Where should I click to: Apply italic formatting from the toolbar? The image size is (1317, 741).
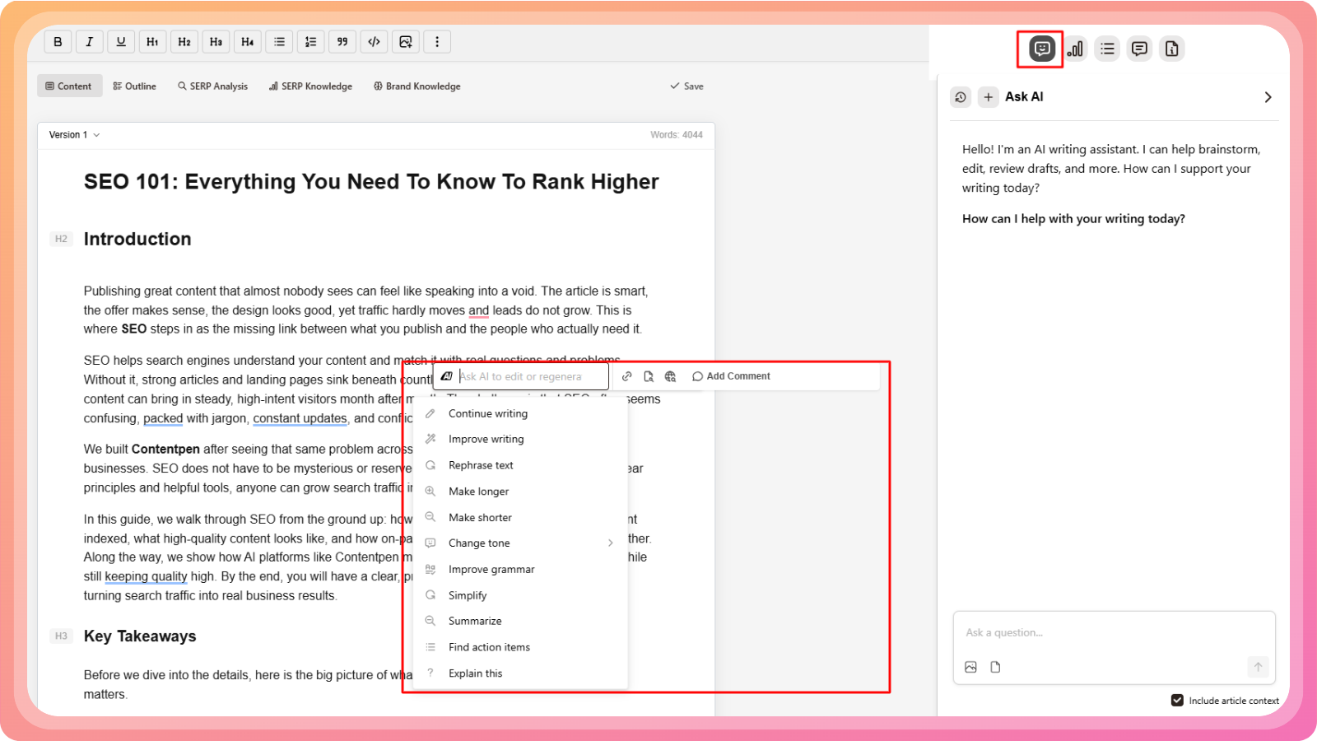[x=89, y=42]
